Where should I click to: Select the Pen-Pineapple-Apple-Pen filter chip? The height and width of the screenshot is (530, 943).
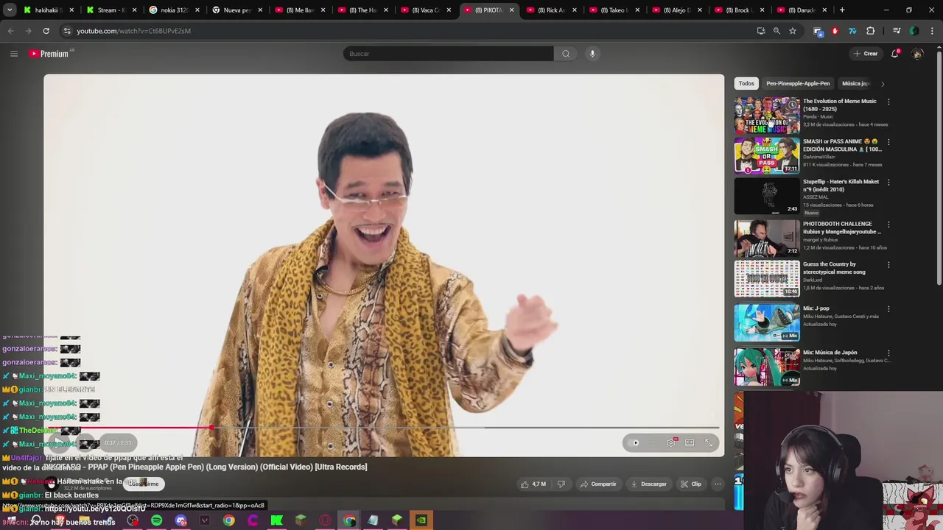798,84
